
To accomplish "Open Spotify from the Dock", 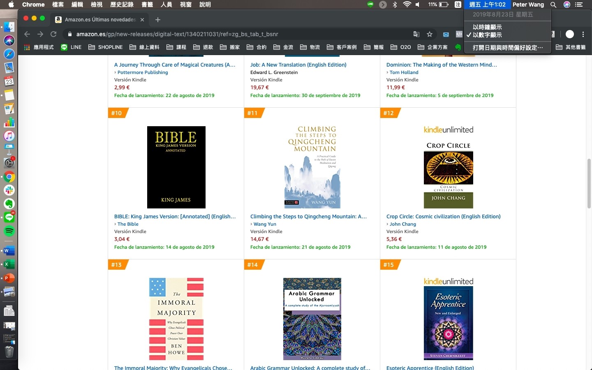I will (x=9, y=231).
